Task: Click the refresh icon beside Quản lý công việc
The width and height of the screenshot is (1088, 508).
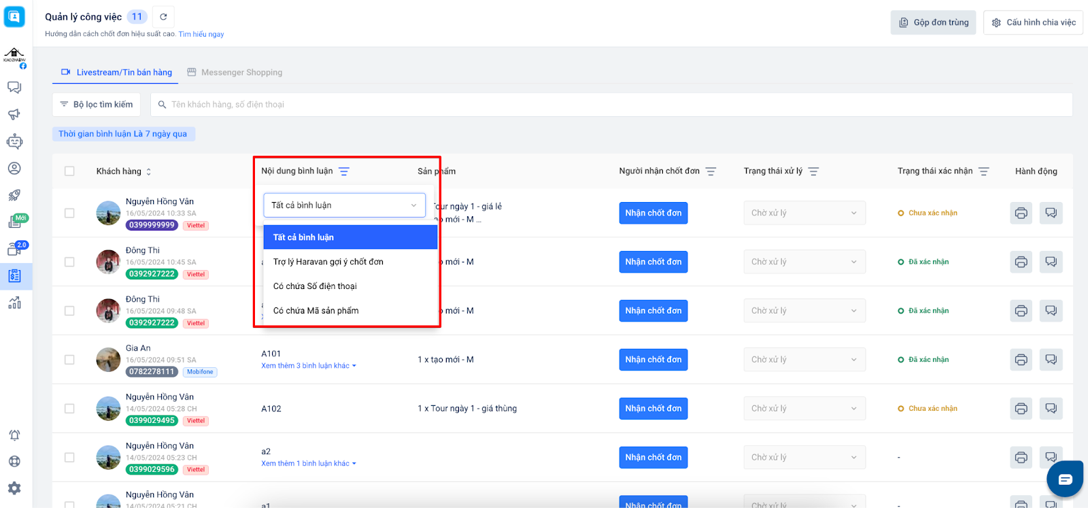Action: 163,17
